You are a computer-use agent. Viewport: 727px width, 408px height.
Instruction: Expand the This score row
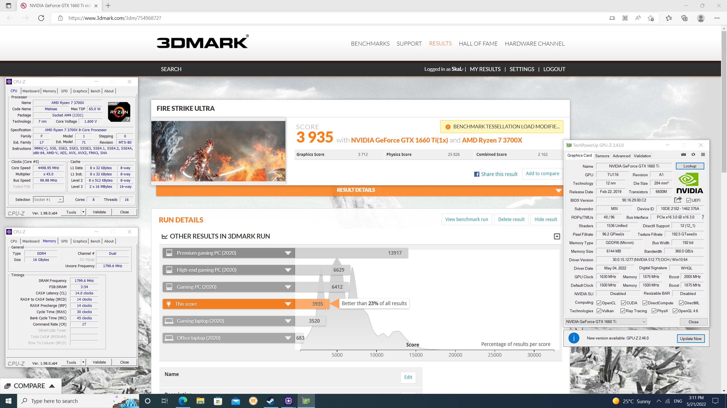pyautogui.click(x=288, y=304)
